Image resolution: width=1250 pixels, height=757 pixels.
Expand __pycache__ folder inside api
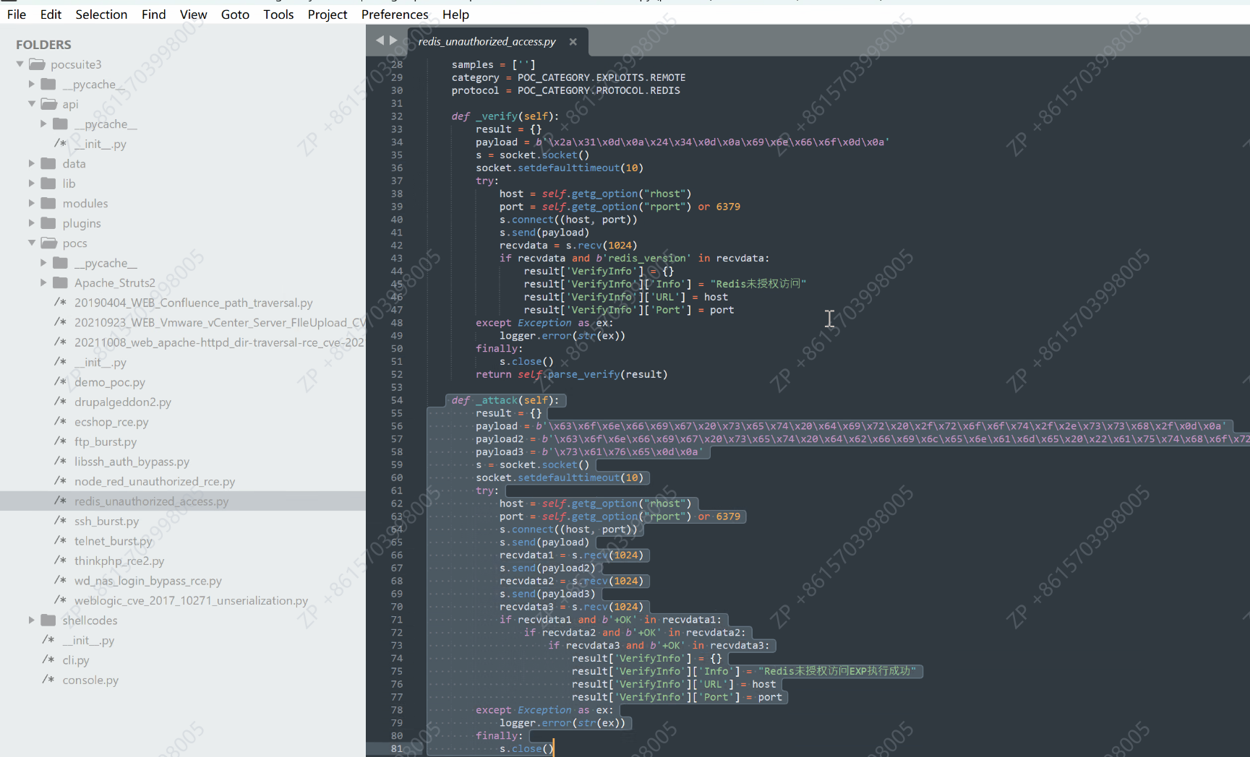coord(43,124)
